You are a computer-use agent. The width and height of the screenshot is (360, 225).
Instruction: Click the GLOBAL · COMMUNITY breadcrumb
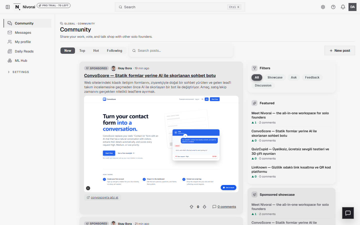[x=77, y=23]
